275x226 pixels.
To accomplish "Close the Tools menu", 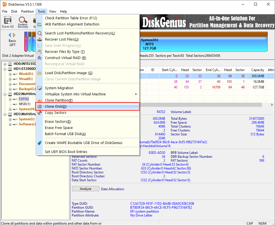I will 41,11.
